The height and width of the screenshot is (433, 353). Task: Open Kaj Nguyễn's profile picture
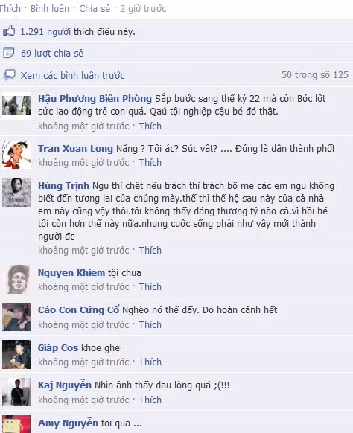coord(16,392)
